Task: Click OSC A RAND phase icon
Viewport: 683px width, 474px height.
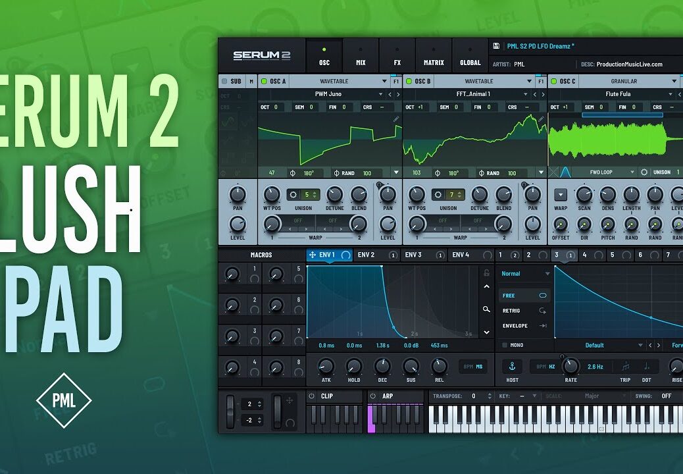Action: pyautogui.click(x=336, y=173)
